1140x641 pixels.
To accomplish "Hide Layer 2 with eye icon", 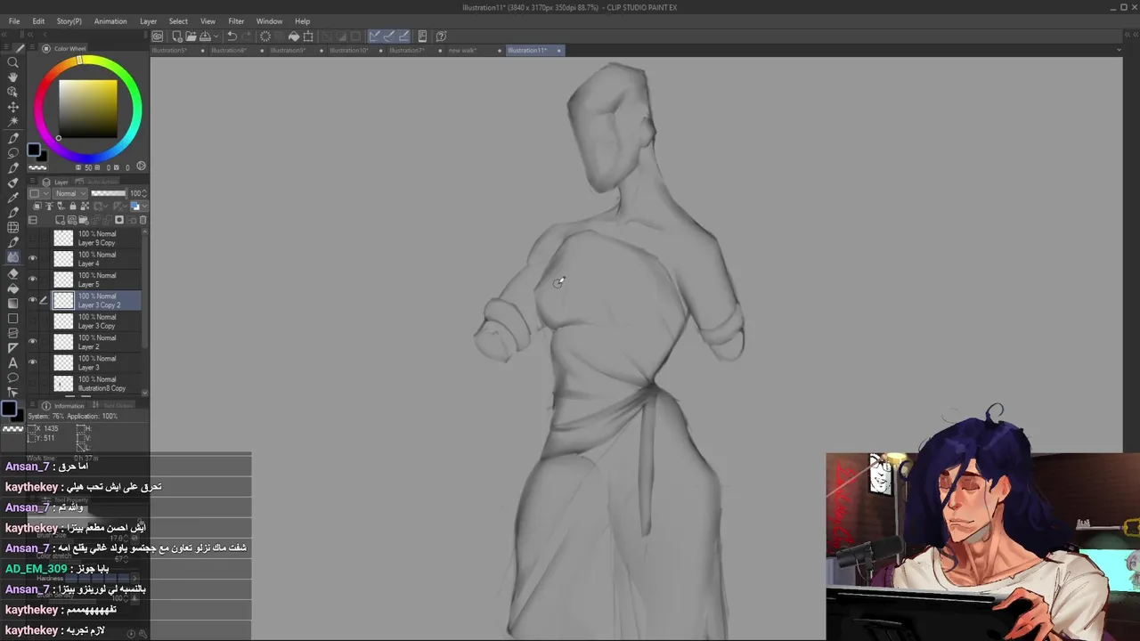I will point(33,342).
